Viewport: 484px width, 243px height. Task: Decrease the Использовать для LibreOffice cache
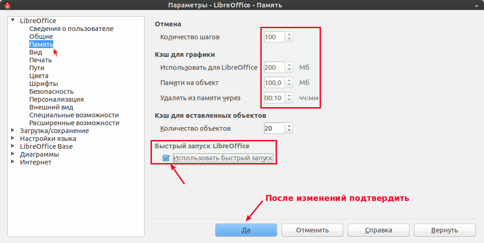[x=289, y=70]
